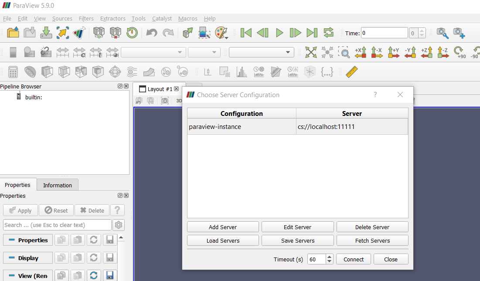Click the Reset Camera icon
The image size is (480, 281).
point(311,52)
